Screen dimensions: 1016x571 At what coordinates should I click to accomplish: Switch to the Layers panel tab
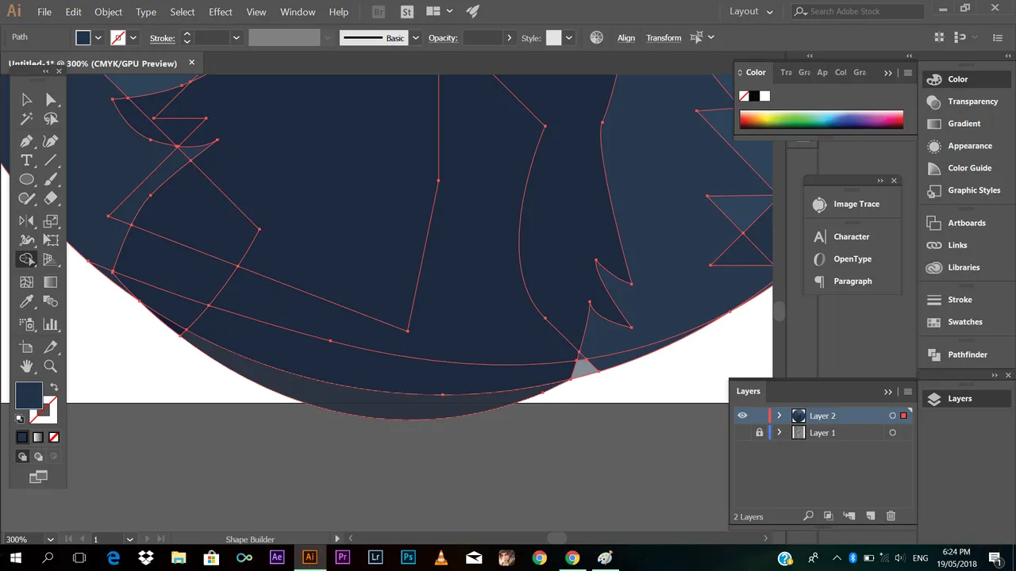click(x=748, y=391)
